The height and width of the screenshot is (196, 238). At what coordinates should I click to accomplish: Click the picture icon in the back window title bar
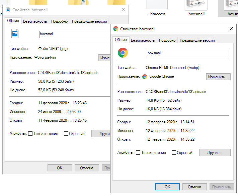click(x=8, y=10)
